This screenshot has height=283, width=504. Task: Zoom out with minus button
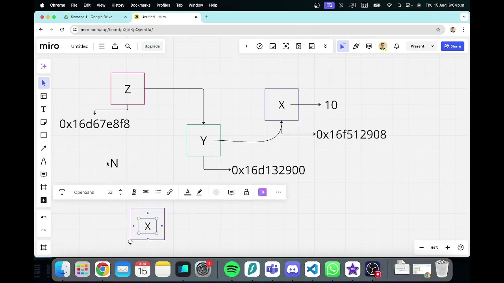point(421,248)
